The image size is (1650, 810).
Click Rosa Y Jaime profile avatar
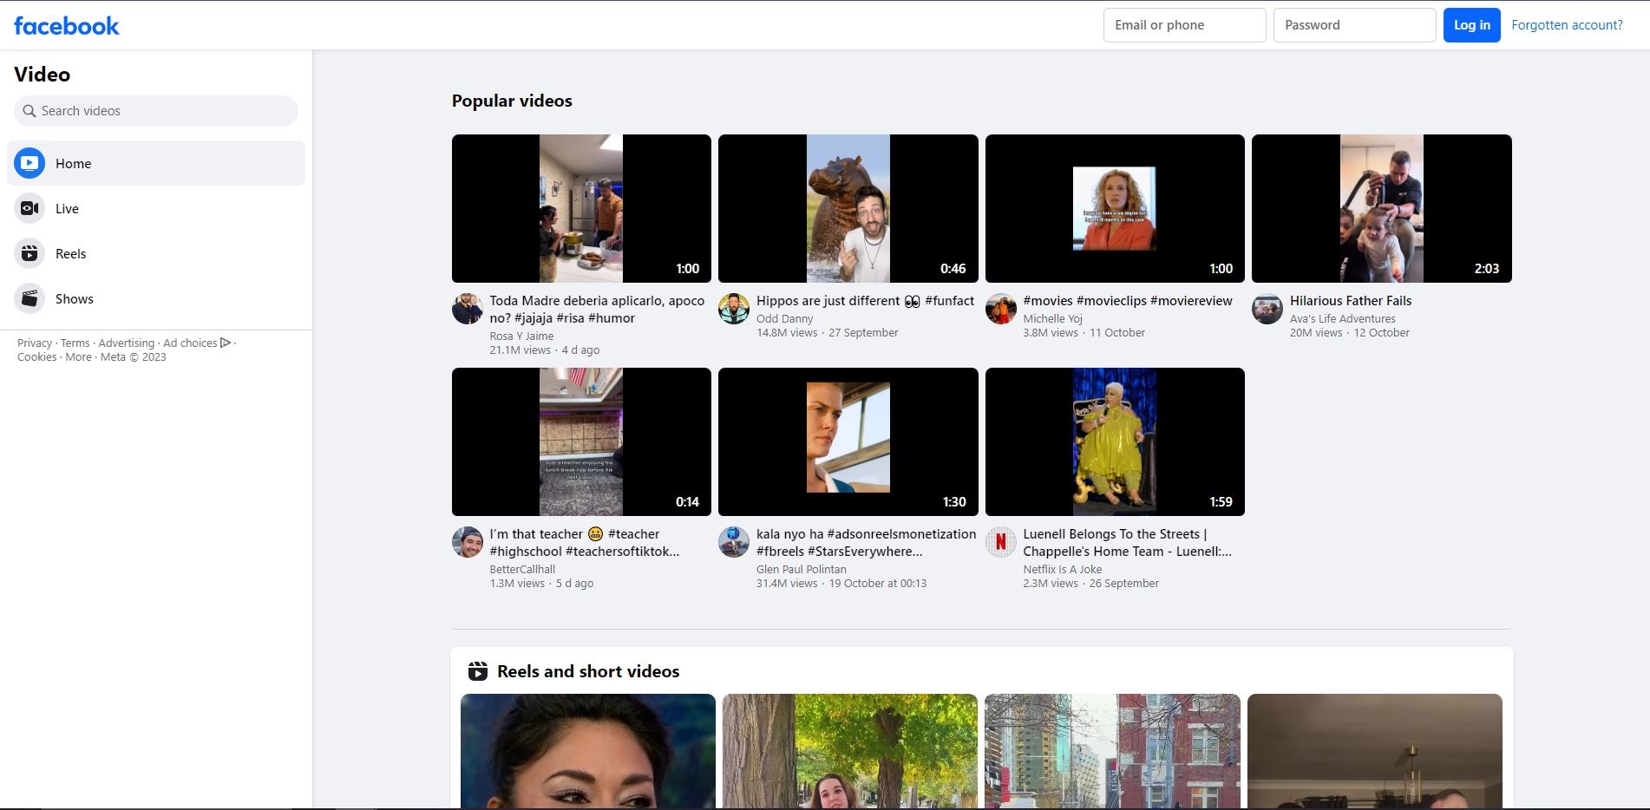467,309
